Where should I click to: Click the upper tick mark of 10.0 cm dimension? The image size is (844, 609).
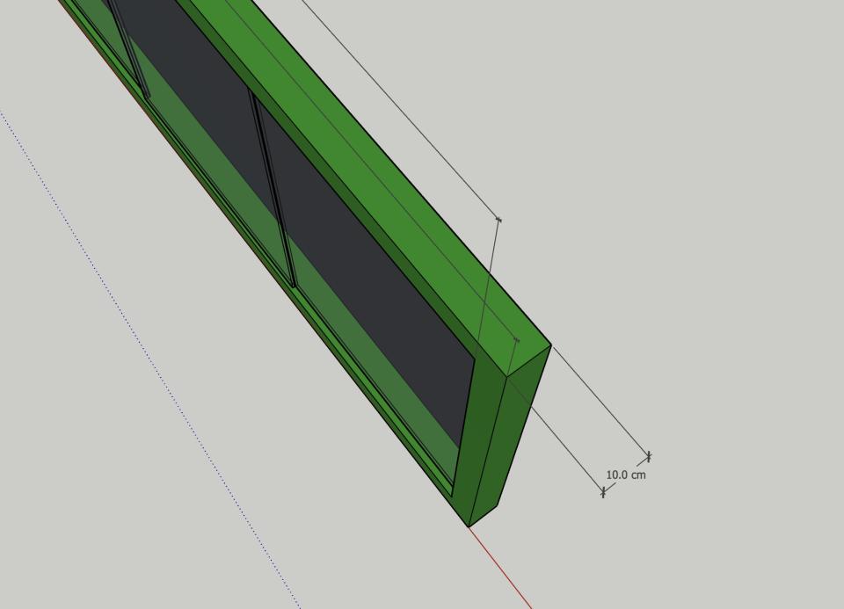point(649,457)
